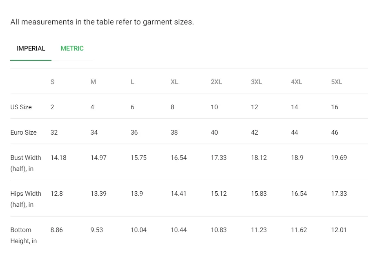Click the US Size row label

[21, 107]
